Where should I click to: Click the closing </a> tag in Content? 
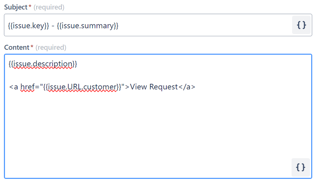(187, 87)
